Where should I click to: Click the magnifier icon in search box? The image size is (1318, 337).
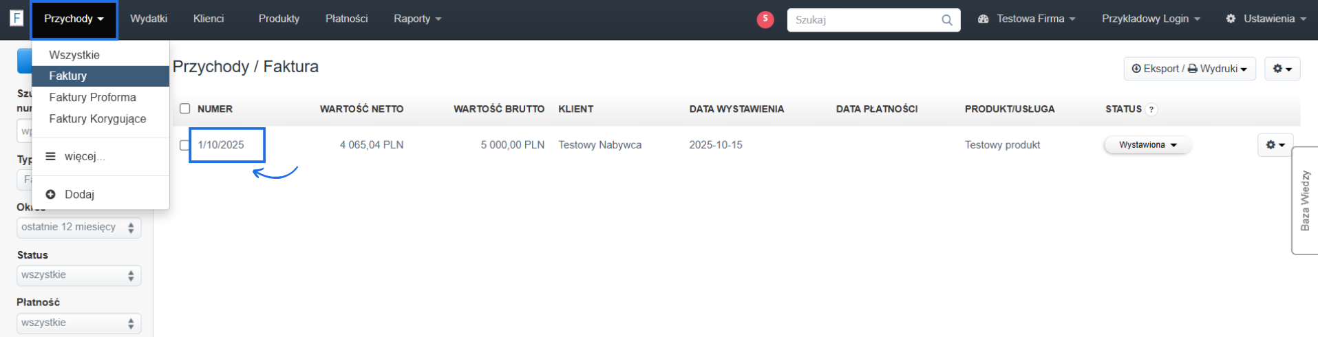coord(947,20)
